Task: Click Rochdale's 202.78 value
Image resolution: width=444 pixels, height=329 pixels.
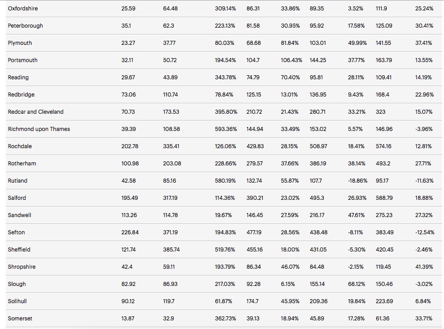Action: tap(130, 146)
